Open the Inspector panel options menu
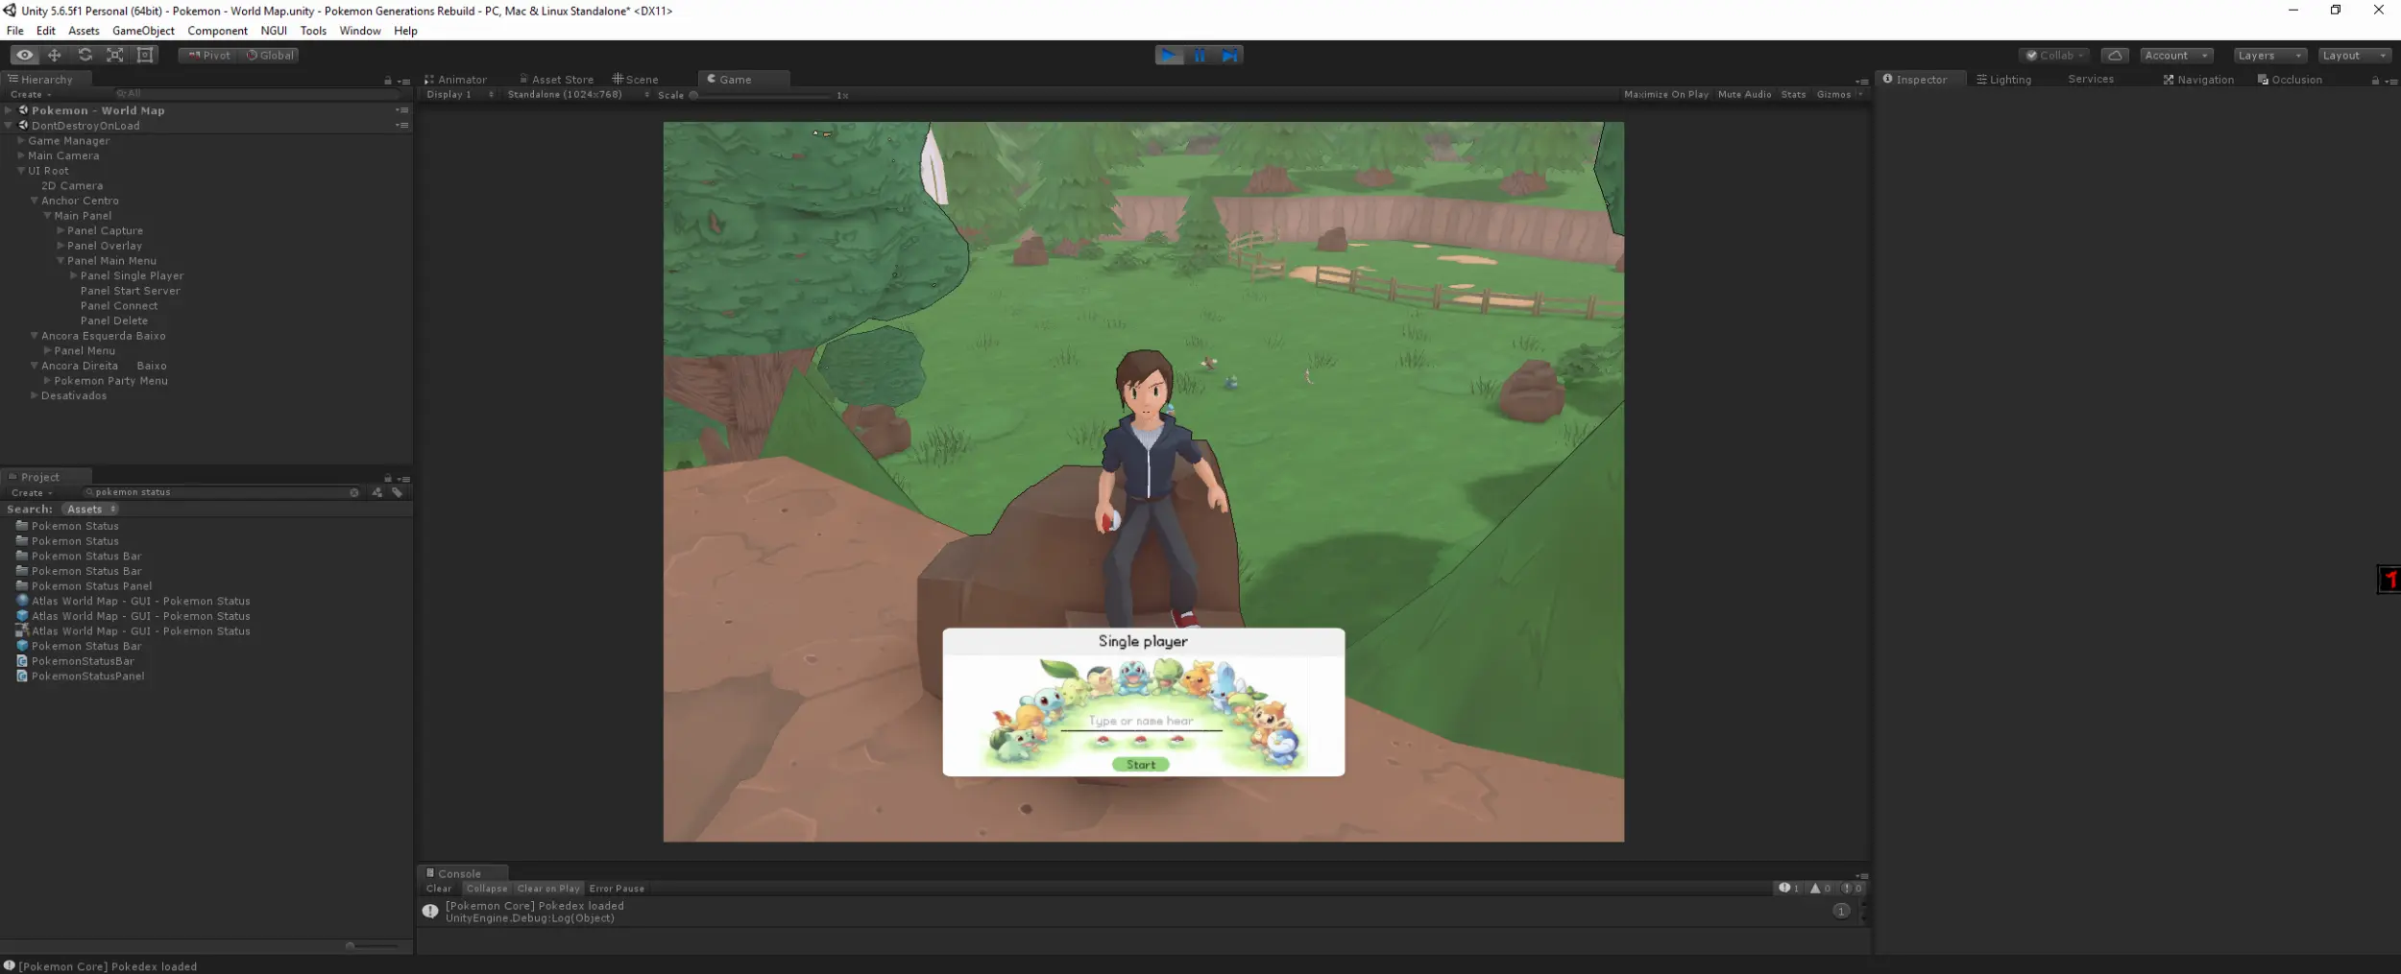The width and height of the screenshot is (2401, 974). (x=2390, y=82)
